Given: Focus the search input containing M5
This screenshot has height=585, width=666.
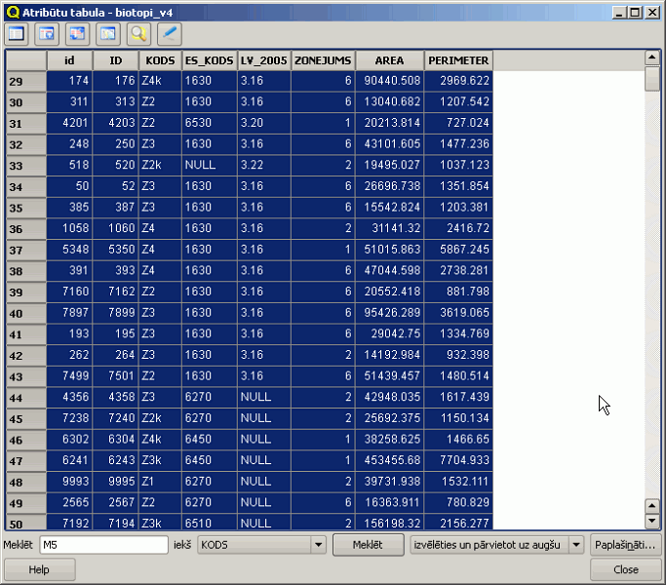Looking at the screenshot, I should click(103, 545).
